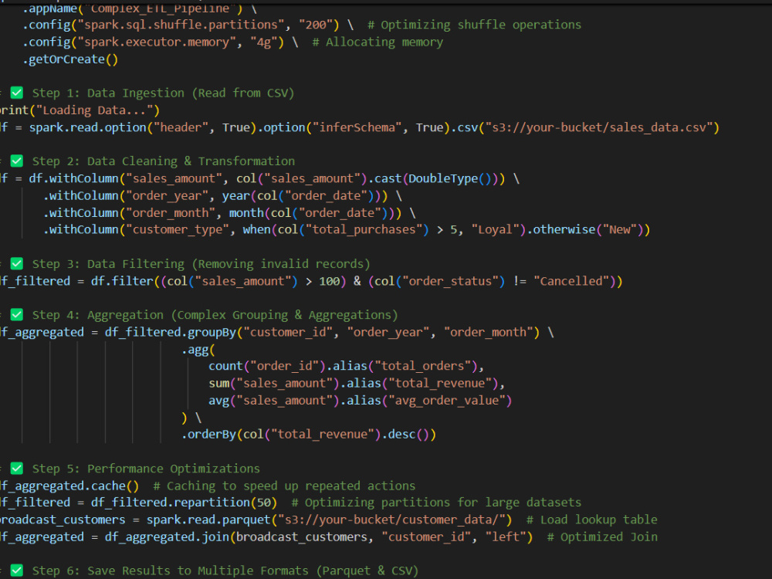This screenshot has width=772, height=579.
Task: Click comment "Step 5: Performance Optimizations"
Action: tap(146, 469)
